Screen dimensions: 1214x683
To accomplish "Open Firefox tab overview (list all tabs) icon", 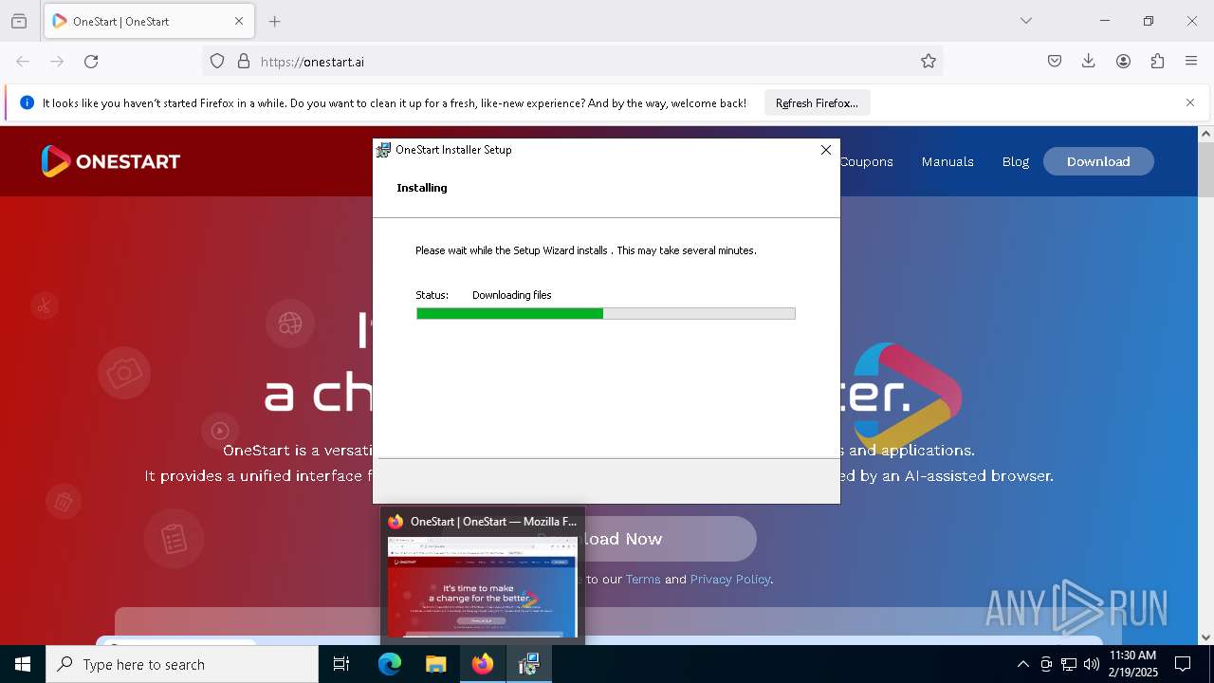I will pyautogui.click(x=19, y=21).
